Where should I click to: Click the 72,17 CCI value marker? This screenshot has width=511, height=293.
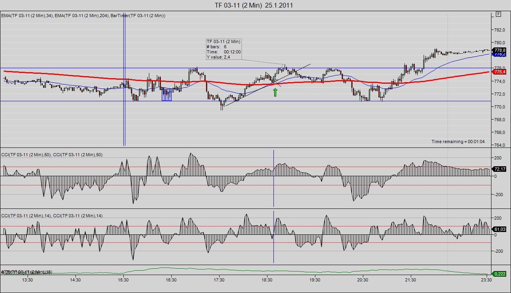pyautogui.click(x=500, y=169)
